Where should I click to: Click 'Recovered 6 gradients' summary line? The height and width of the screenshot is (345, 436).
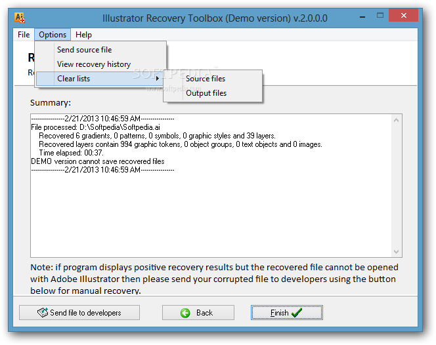click(x=157, y=136)
